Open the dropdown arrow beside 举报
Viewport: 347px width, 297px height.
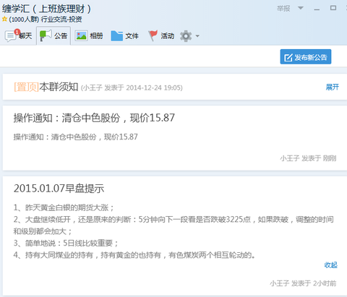(x=301, y=8)
